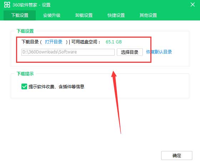Click the 选择目录 button
Screen dimensions: 200x165
[130, 52]
